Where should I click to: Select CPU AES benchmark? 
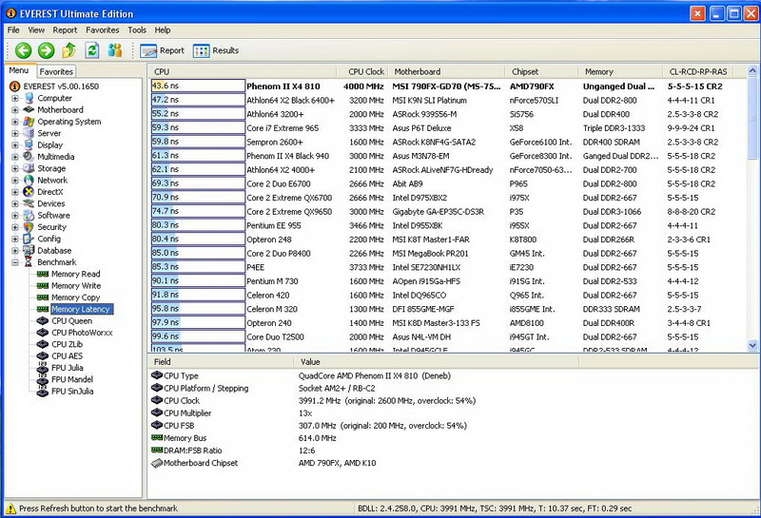click(x=67, y=355)
